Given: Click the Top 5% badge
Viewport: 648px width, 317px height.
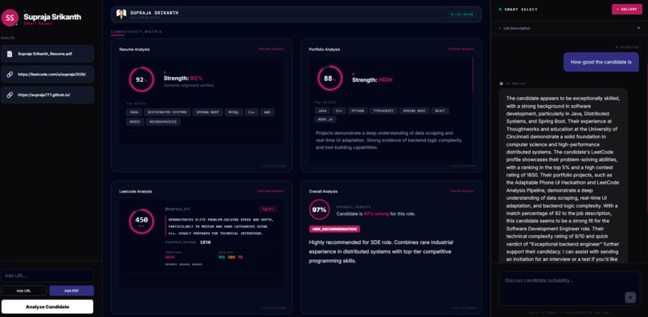Looking at the screenshot, I should tap(269, 209).
